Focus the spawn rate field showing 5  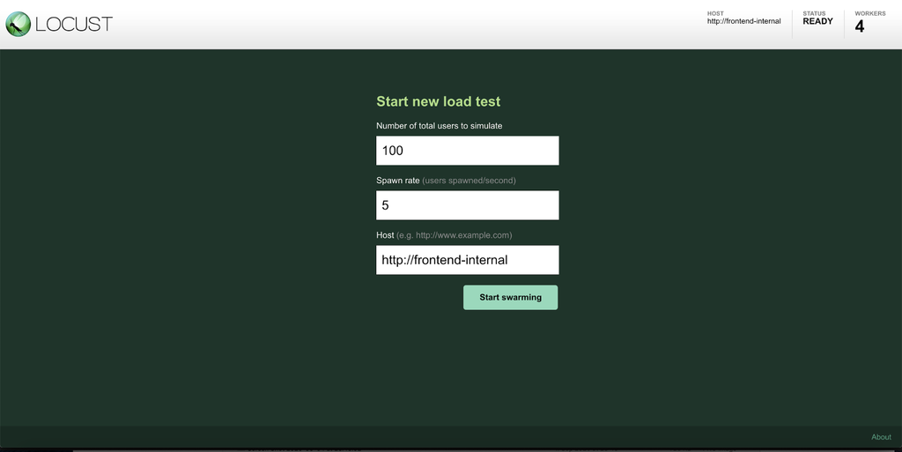(x=467, y=205)
